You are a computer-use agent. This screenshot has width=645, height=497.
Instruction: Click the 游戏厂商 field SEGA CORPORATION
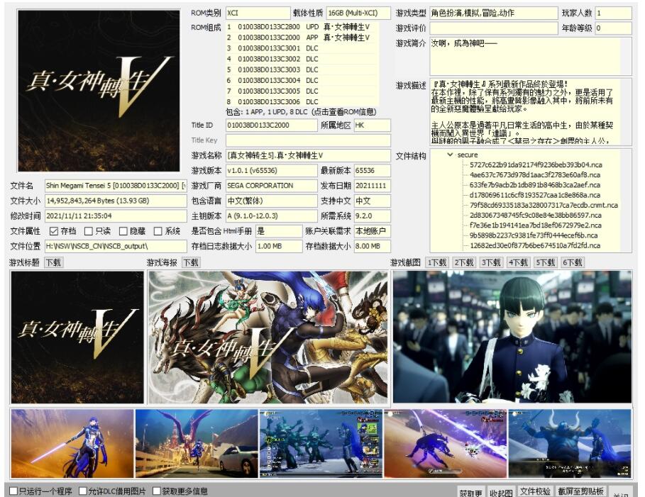(272, 186)
